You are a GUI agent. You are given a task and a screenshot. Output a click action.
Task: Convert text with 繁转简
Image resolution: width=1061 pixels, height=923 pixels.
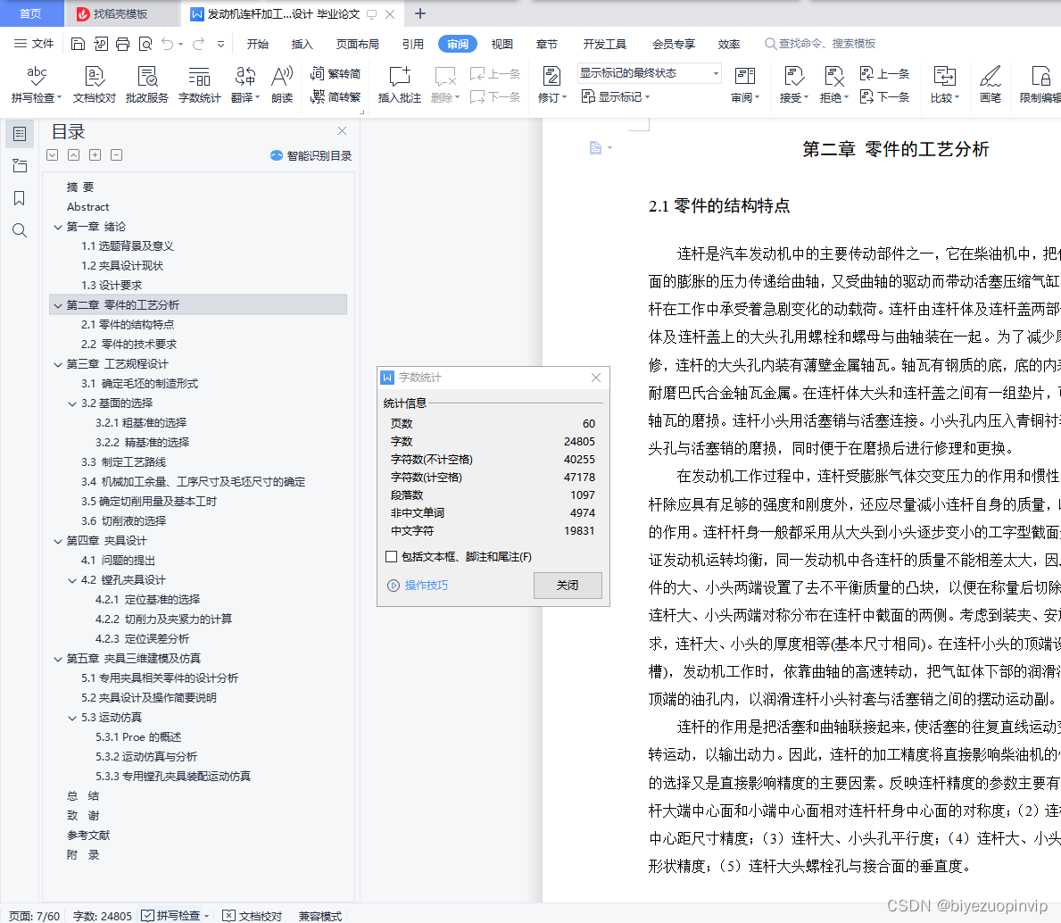pos(336,73)
